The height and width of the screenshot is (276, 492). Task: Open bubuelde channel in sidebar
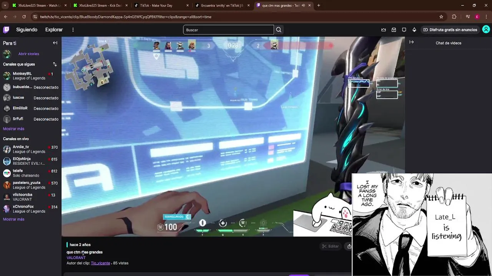point(31,87)
